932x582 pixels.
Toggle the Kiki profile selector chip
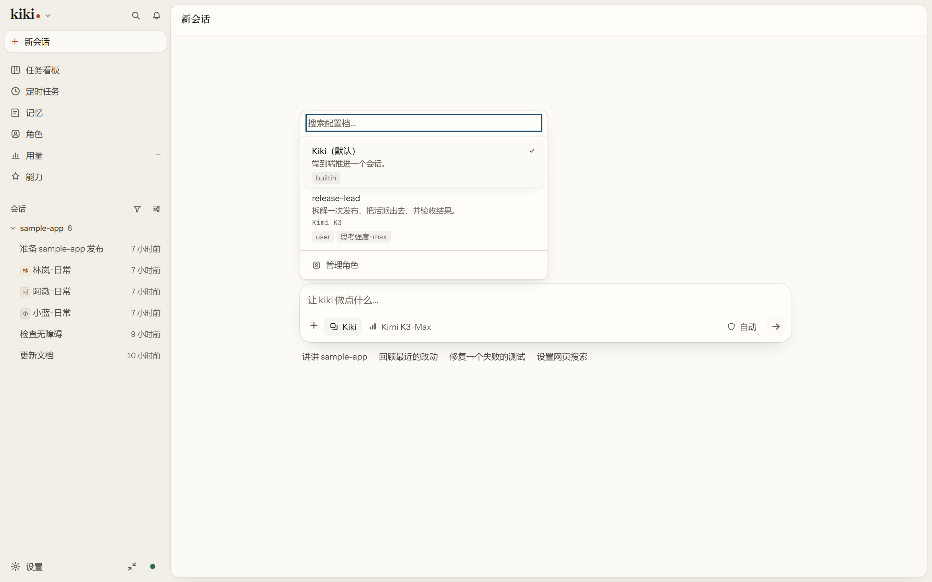click(343, 327)
